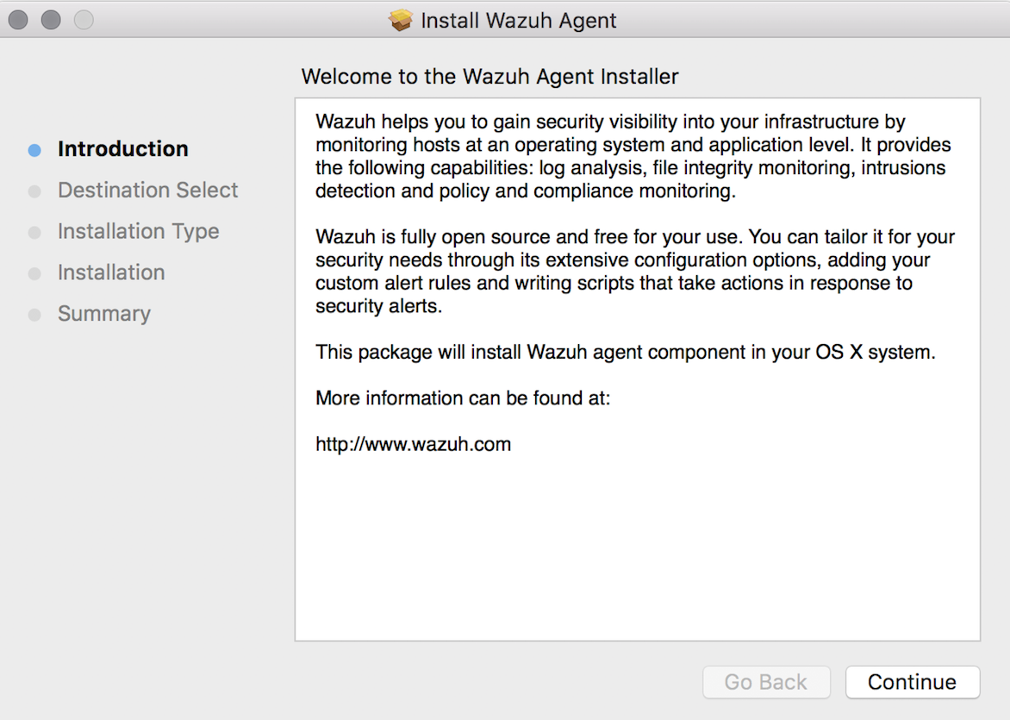Click the Summary step indicator dot

click(34, 314)
